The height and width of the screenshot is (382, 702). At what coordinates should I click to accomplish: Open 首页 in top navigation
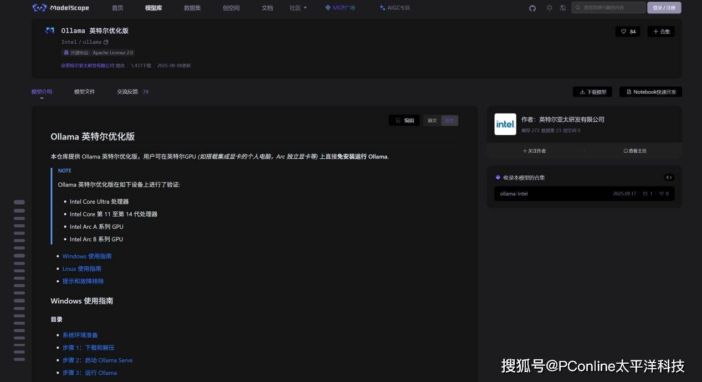coord(117,8)
